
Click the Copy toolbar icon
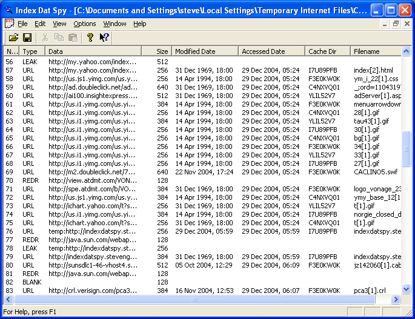(x=59, y=38)
